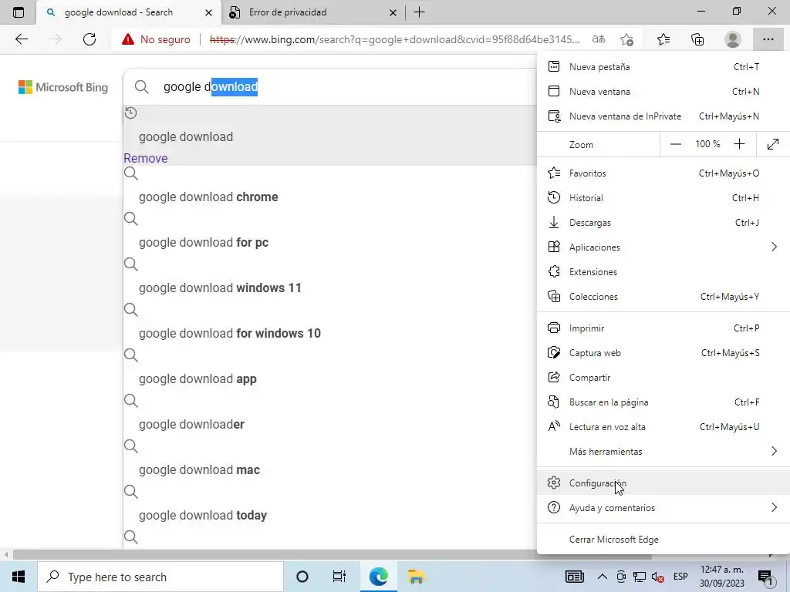Pick history suggestion 'google download'
The height and width of the screenshot is (592, 790).
click(186, 137)
